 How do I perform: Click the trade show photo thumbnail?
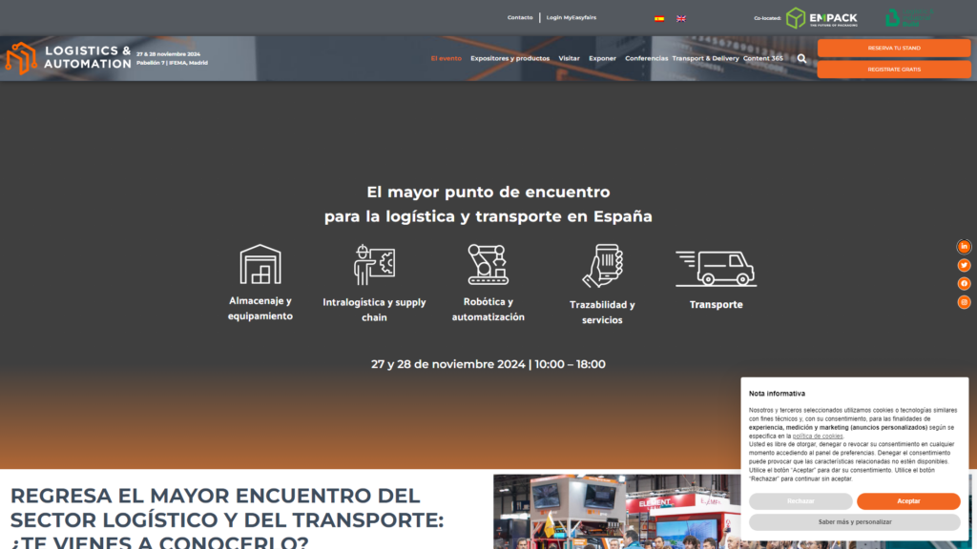pos(617,512)
